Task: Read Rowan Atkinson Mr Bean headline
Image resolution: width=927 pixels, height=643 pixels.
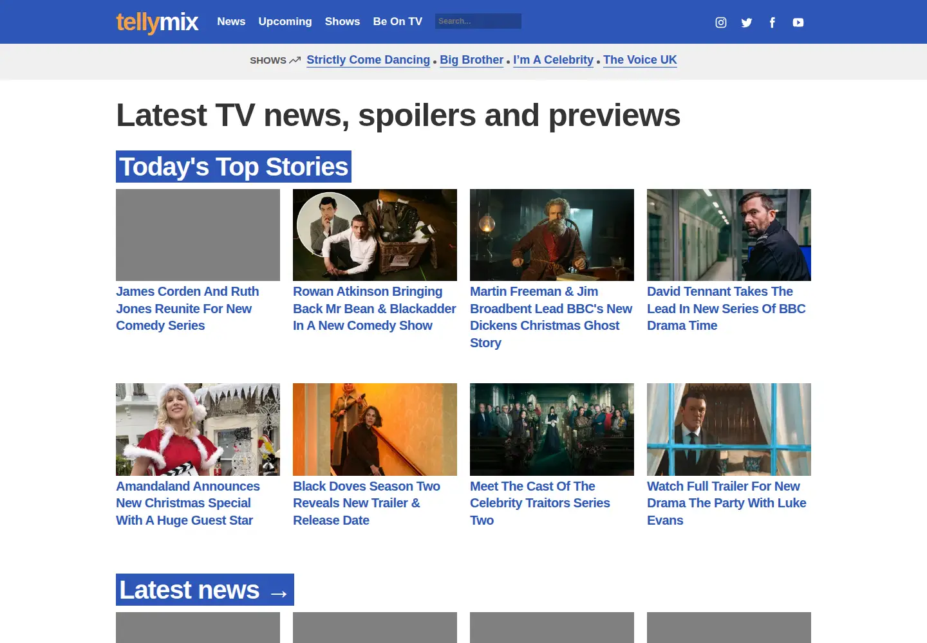Action: pyautogui.click(x=375, y=309)
